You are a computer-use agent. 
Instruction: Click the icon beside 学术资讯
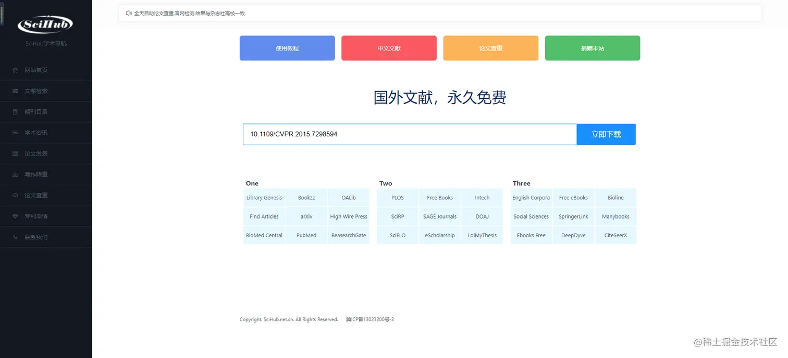click(15, 132)
